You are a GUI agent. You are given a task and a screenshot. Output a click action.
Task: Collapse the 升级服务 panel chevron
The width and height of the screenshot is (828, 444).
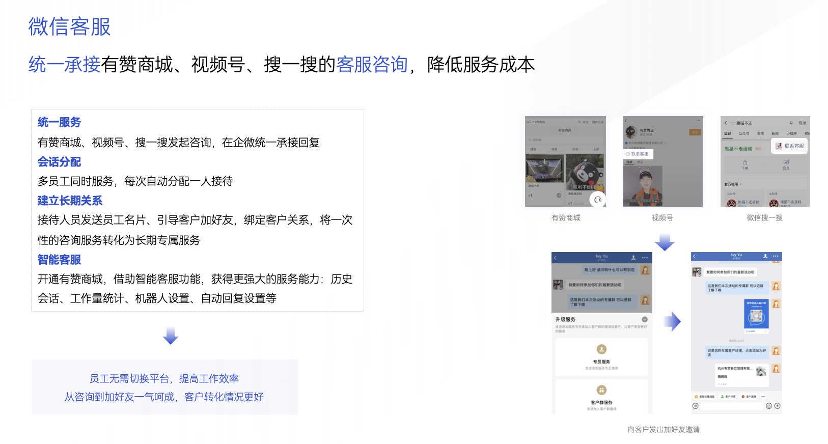coord(645,319)
